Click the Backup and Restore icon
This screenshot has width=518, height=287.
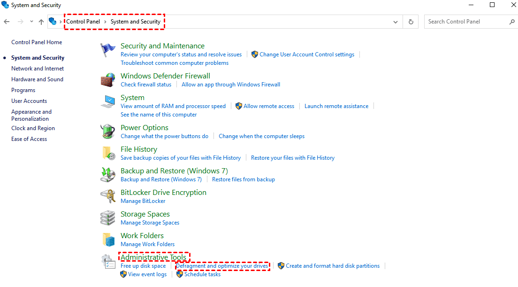click(x=108, y=175)
